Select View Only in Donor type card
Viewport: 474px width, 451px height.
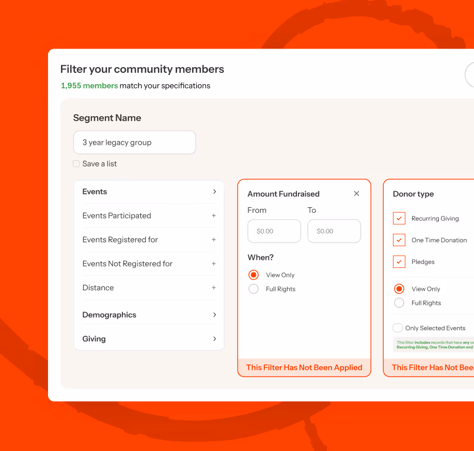399,289
